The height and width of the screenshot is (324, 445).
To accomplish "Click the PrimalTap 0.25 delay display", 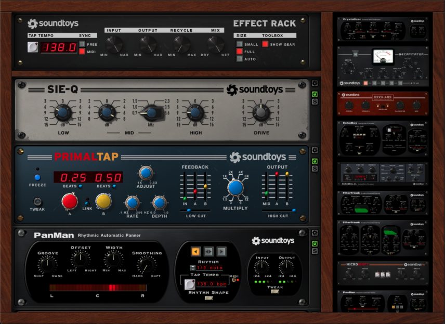I will pyautogui.click(x=73, y=177).
